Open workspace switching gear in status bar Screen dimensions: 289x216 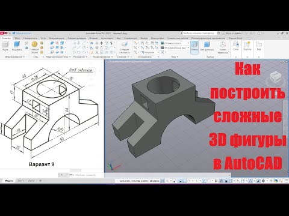[x=264, y=181]
